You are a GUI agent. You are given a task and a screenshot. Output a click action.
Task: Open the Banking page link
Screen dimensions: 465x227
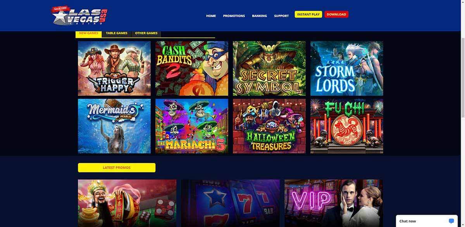point(259,16)
